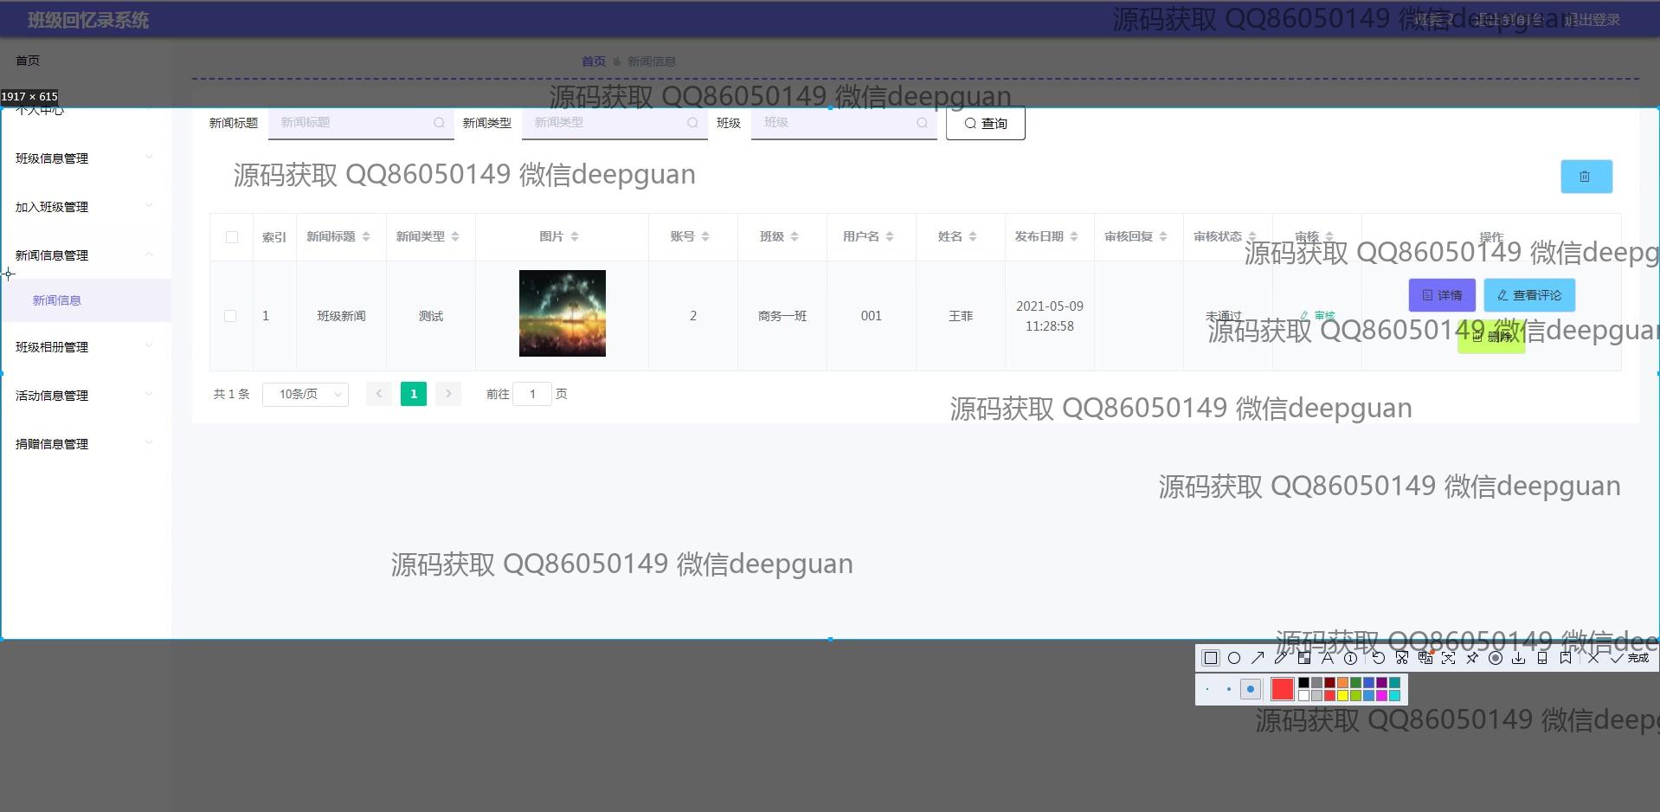This screenshot has width=1660, height=812.
Task: Expand the 活动信息管理 sidebar menu
Action: click(85, 396)
